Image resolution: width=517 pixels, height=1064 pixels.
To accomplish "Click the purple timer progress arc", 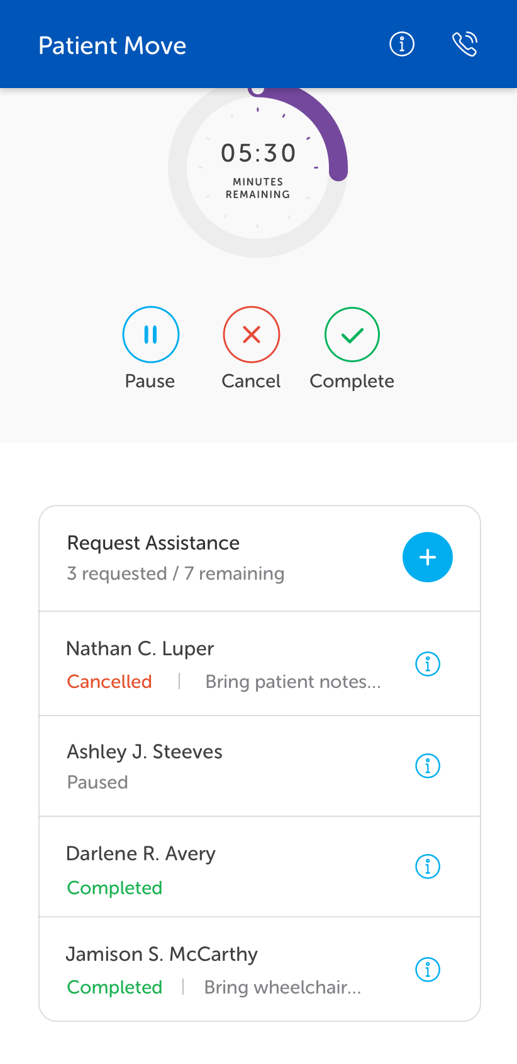I will [x=327, y=126].
